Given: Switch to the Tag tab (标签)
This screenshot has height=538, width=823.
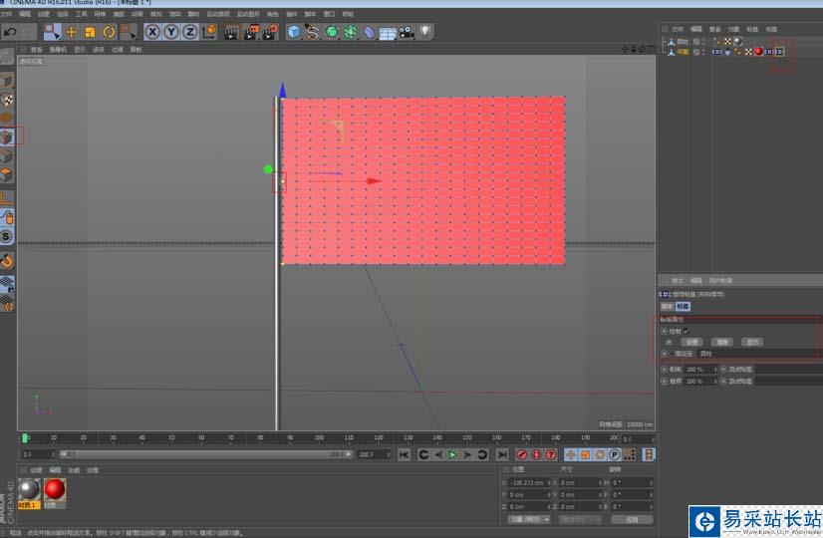Looking at the screenshot, I should [x=683, y=307].
